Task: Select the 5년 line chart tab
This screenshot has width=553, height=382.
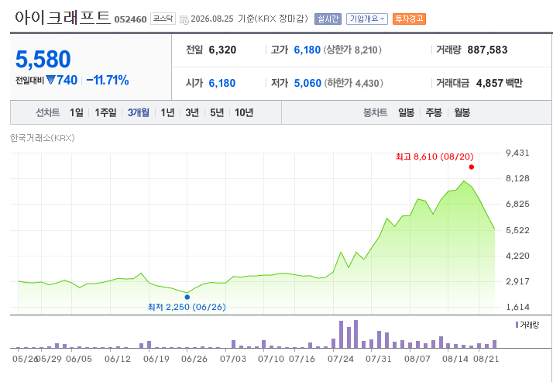Action: tap(217, 113)
